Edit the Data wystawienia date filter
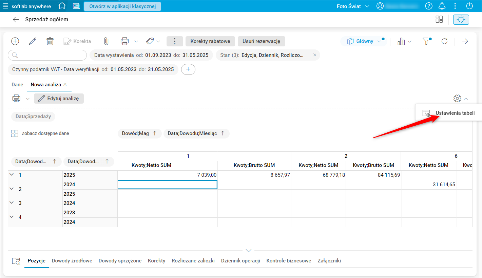Screen dimensions: 482x278 click(151, 55)
